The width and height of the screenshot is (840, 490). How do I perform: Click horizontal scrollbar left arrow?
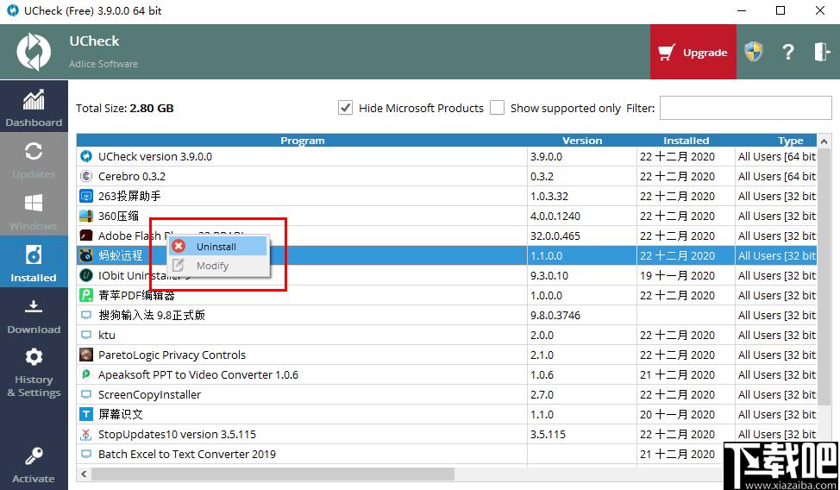click(x=84, y=474)
